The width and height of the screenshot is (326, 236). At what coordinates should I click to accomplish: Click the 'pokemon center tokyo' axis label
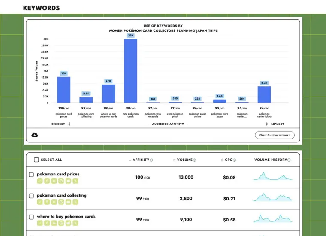click(264, 115)
